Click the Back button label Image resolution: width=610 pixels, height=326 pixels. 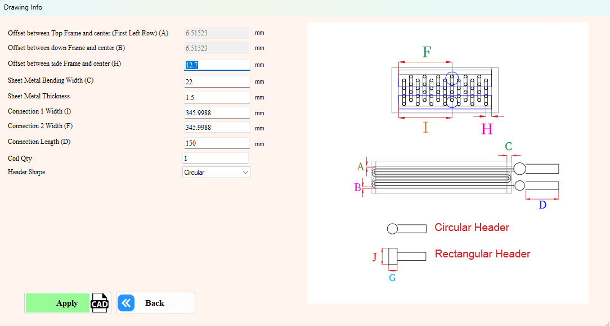(155, 303)
